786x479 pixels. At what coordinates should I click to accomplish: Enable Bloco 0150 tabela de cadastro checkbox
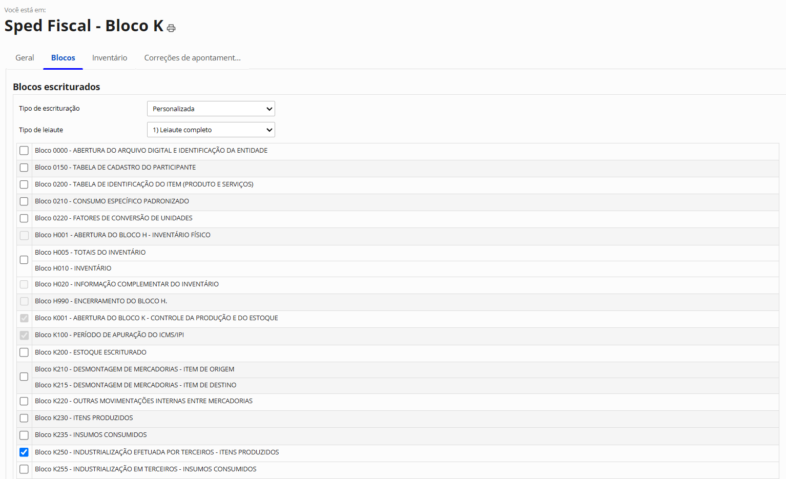point(24,168)
